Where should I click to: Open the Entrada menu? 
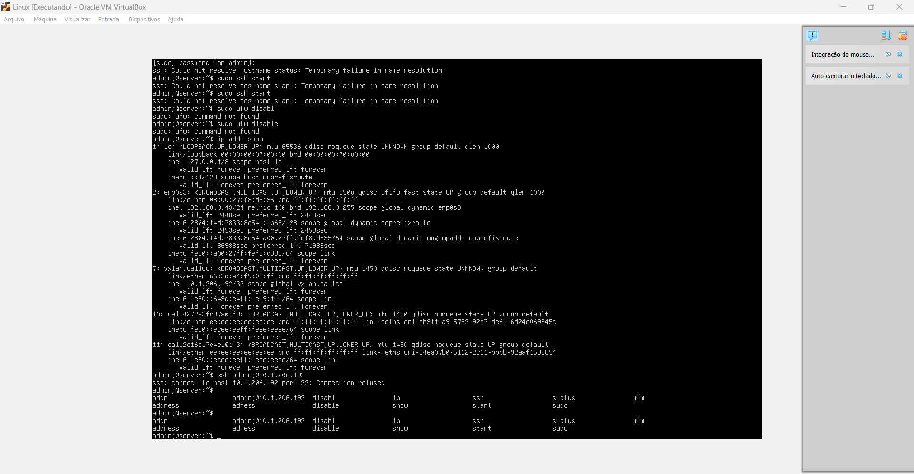[x=109, y=20]
